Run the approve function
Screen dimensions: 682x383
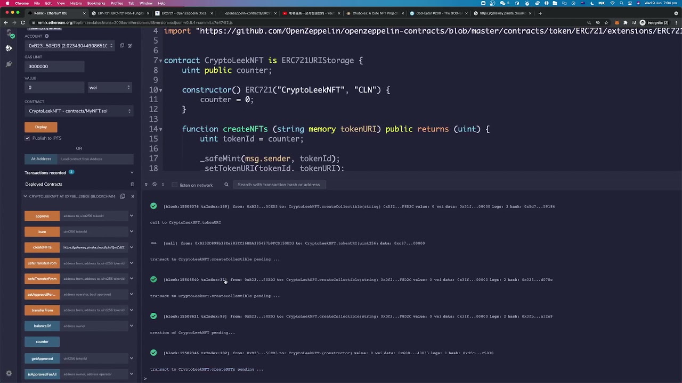(x=42, y=216)
